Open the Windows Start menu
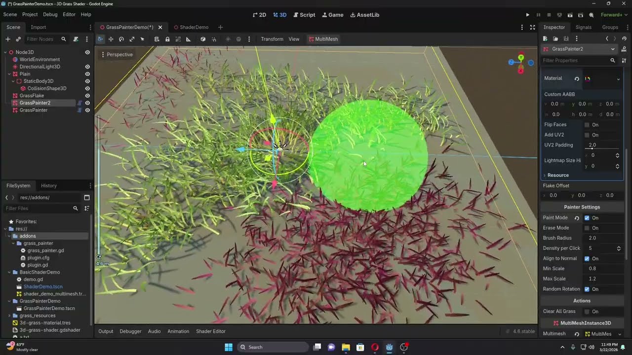The height and width of the screenshot is (355, 632). point(229,347)
